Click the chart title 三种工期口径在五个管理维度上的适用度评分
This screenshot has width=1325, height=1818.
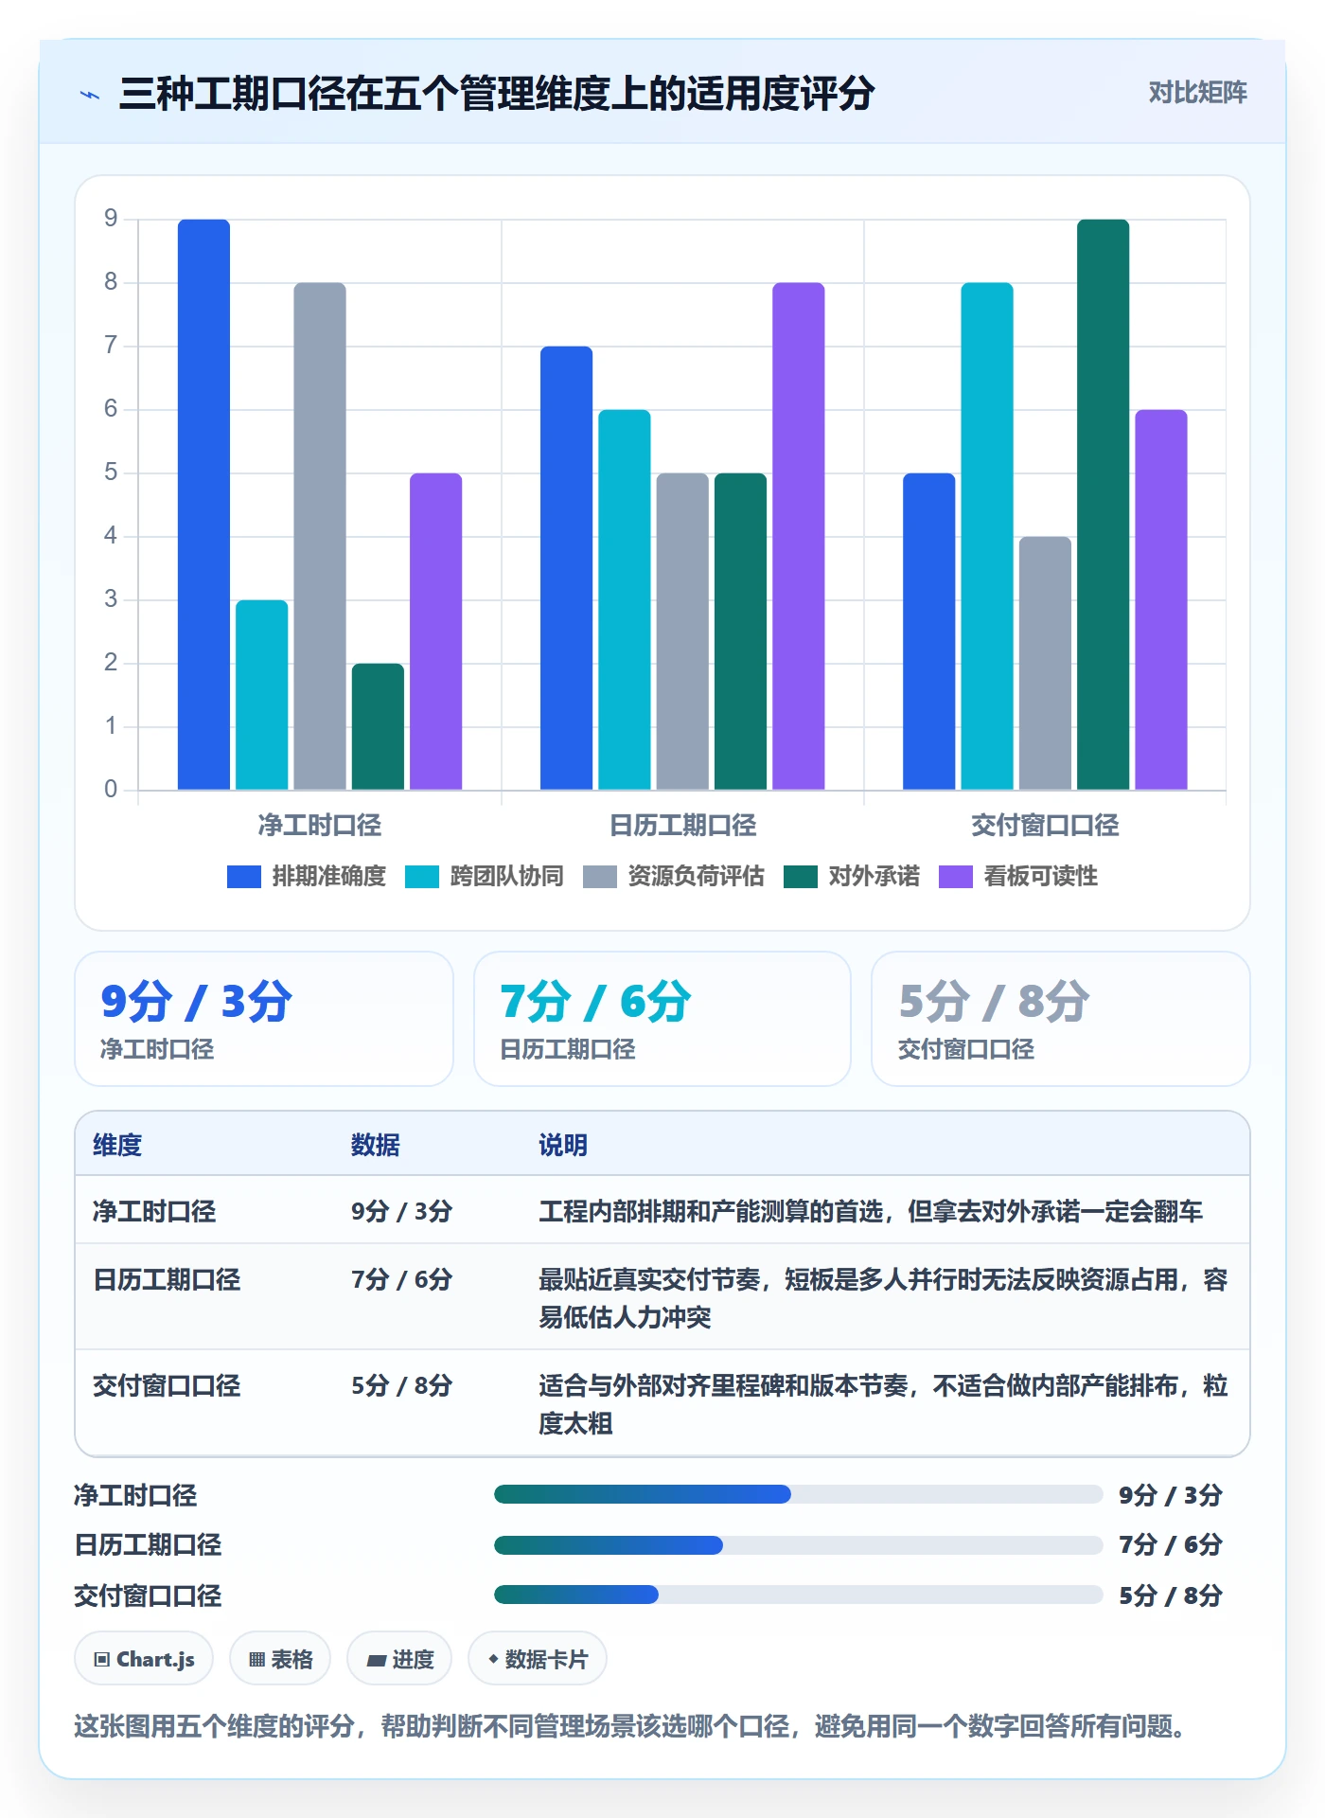click(x=497, y=94)
